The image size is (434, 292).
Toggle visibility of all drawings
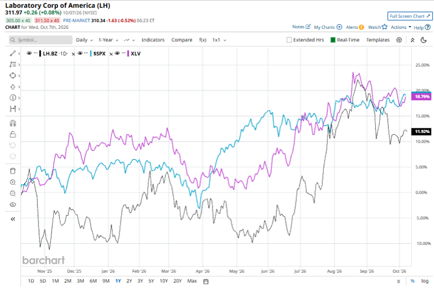(13, 204)
